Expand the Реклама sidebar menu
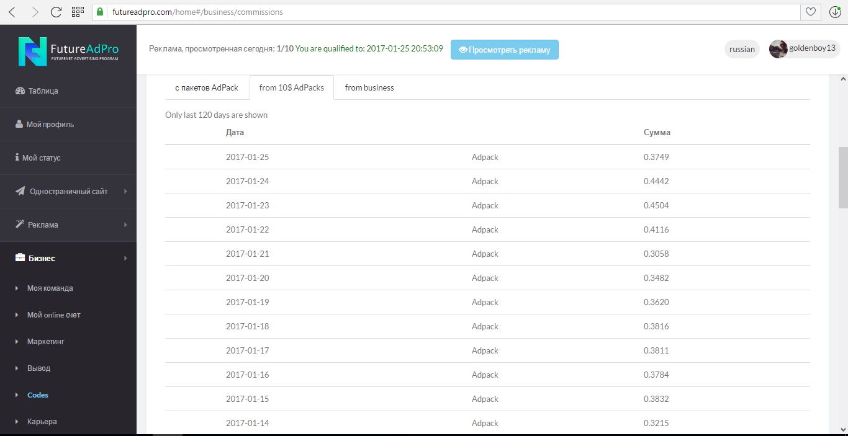The image size is (848, 436). tap(43, 225)
